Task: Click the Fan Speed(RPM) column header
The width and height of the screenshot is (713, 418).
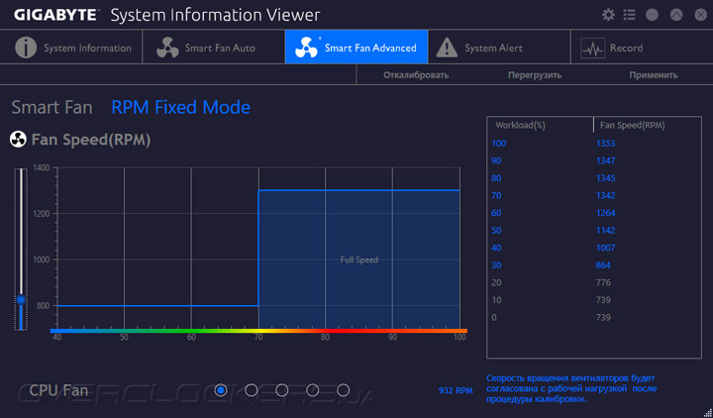Action: [633, 125]
